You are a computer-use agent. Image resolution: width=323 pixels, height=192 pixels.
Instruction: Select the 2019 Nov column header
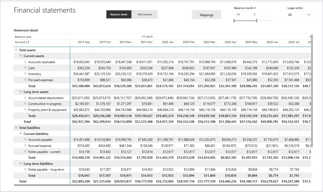pos(126,42)
